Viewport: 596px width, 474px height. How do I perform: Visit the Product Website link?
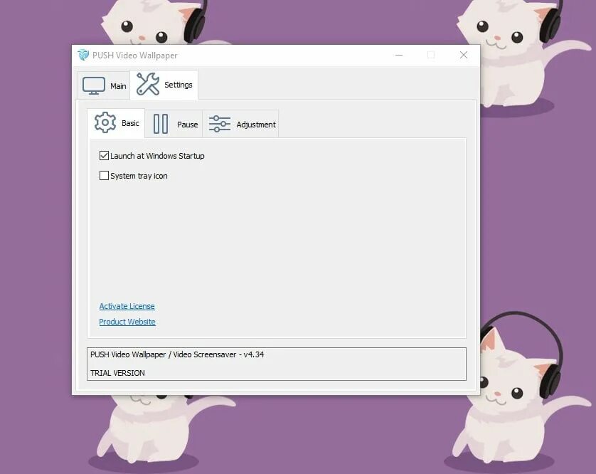[127, 322]
